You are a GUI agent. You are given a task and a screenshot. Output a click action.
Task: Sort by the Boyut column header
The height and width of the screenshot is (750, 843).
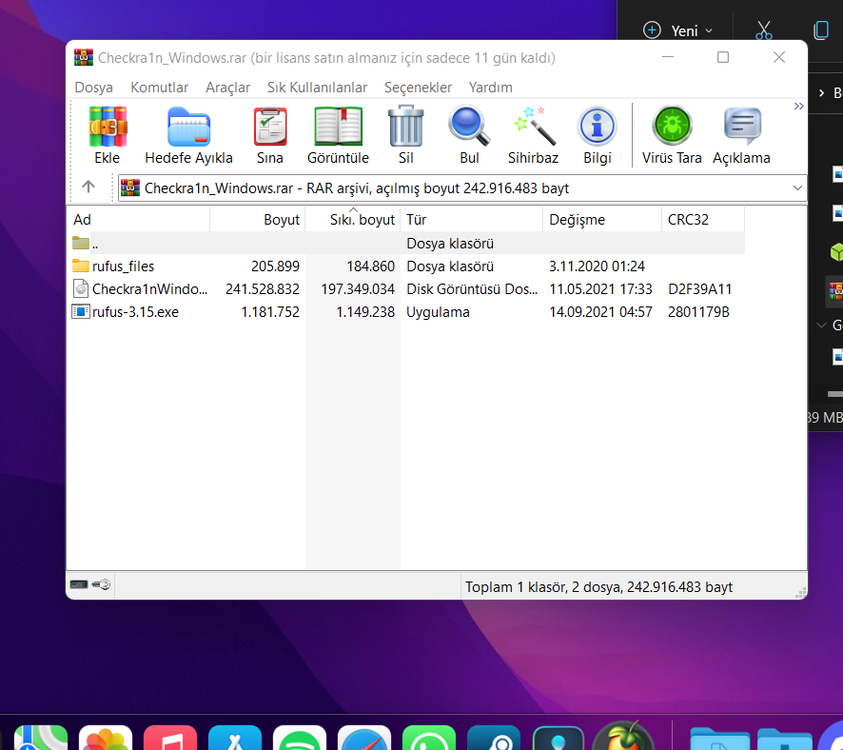pos(258,219)
